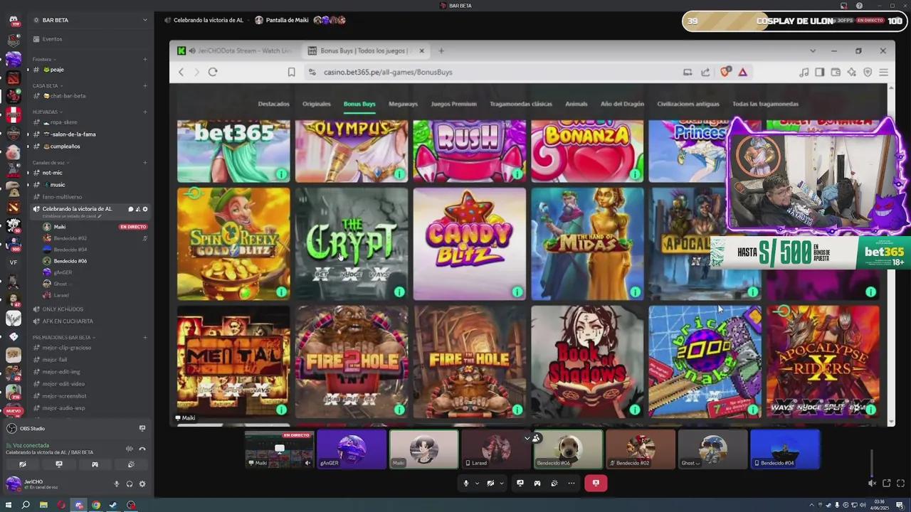Open camera options arrow in call controls
Screen dimensions: 911x512
(501, 484)
